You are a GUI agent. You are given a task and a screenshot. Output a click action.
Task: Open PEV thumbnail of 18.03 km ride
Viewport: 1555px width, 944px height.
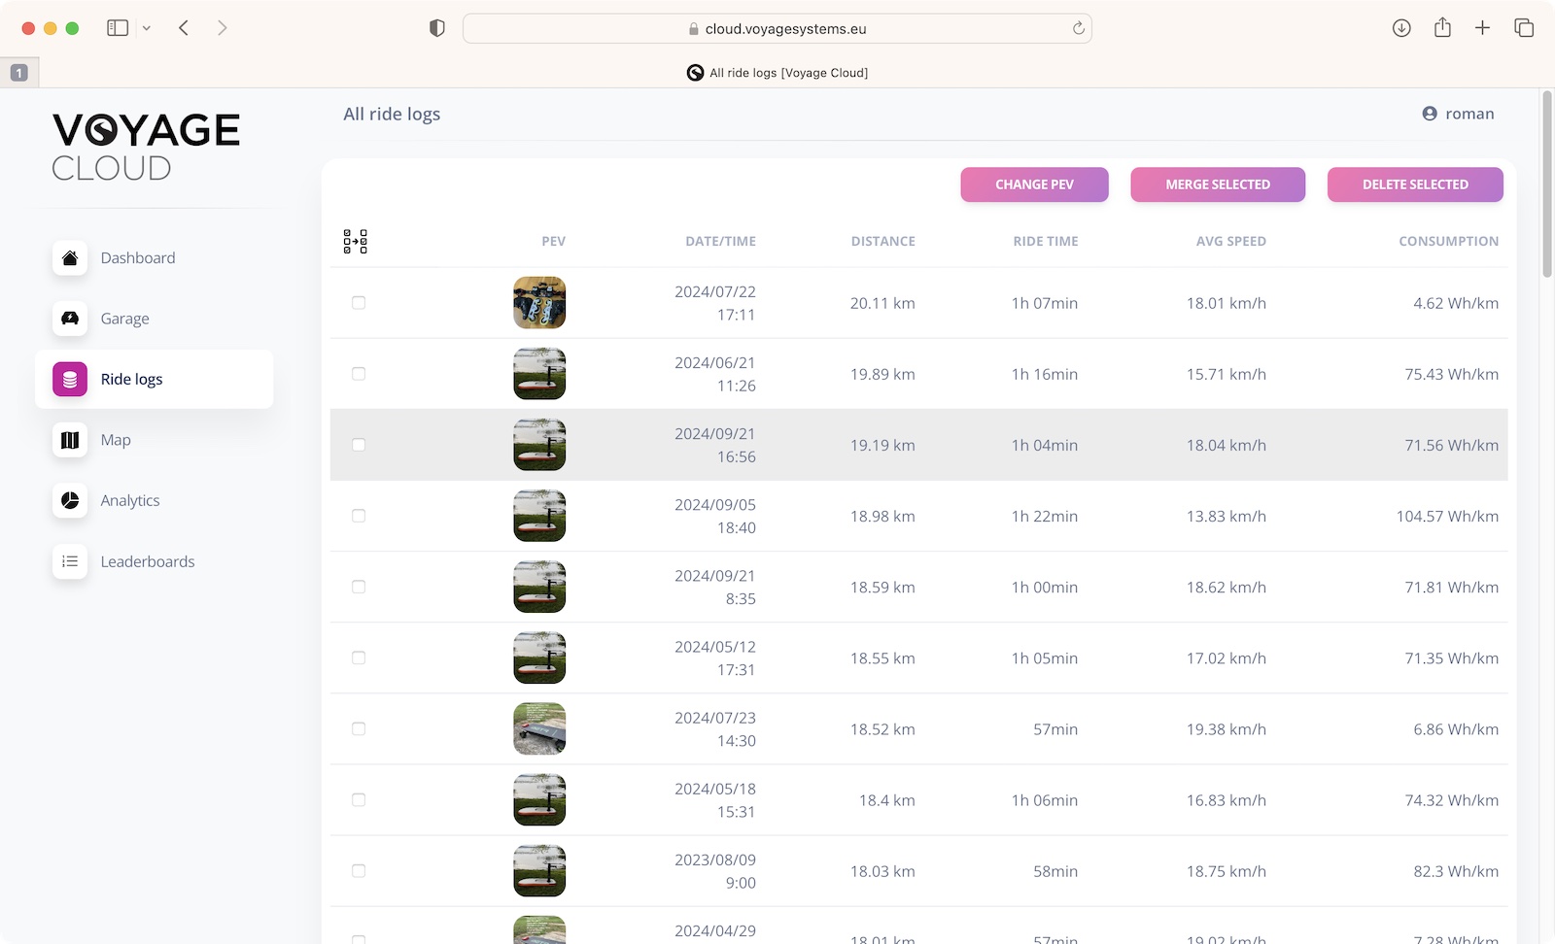point(539,871)
